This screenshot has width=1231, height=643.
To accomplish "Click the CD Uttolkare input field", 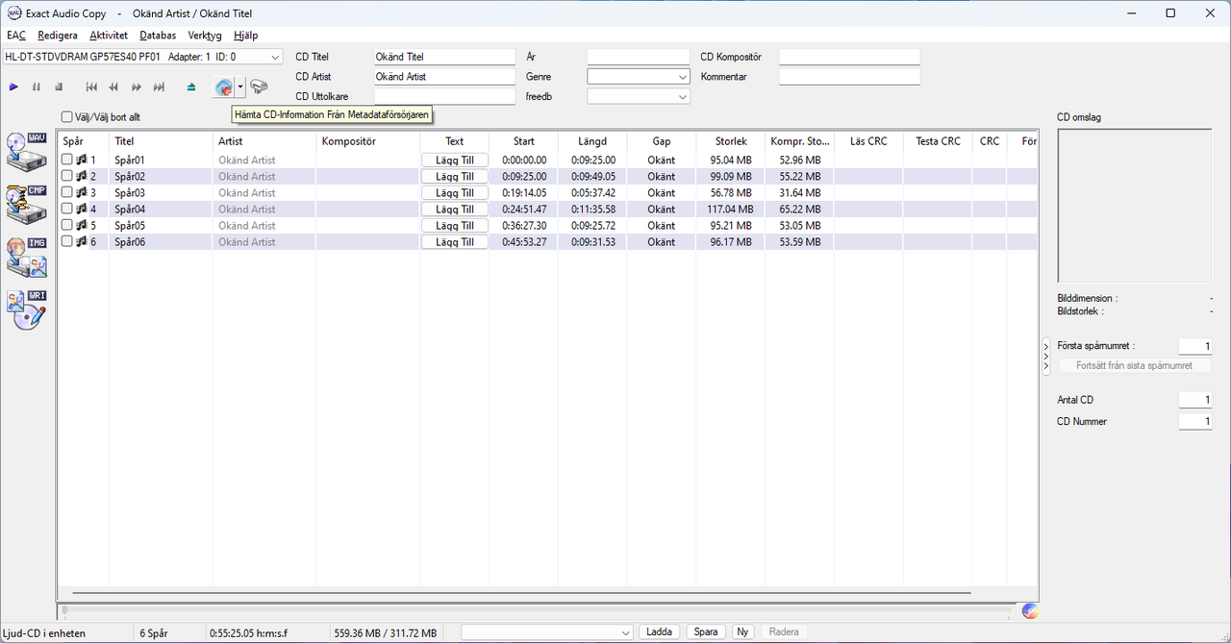I will [x=445, y=97].
